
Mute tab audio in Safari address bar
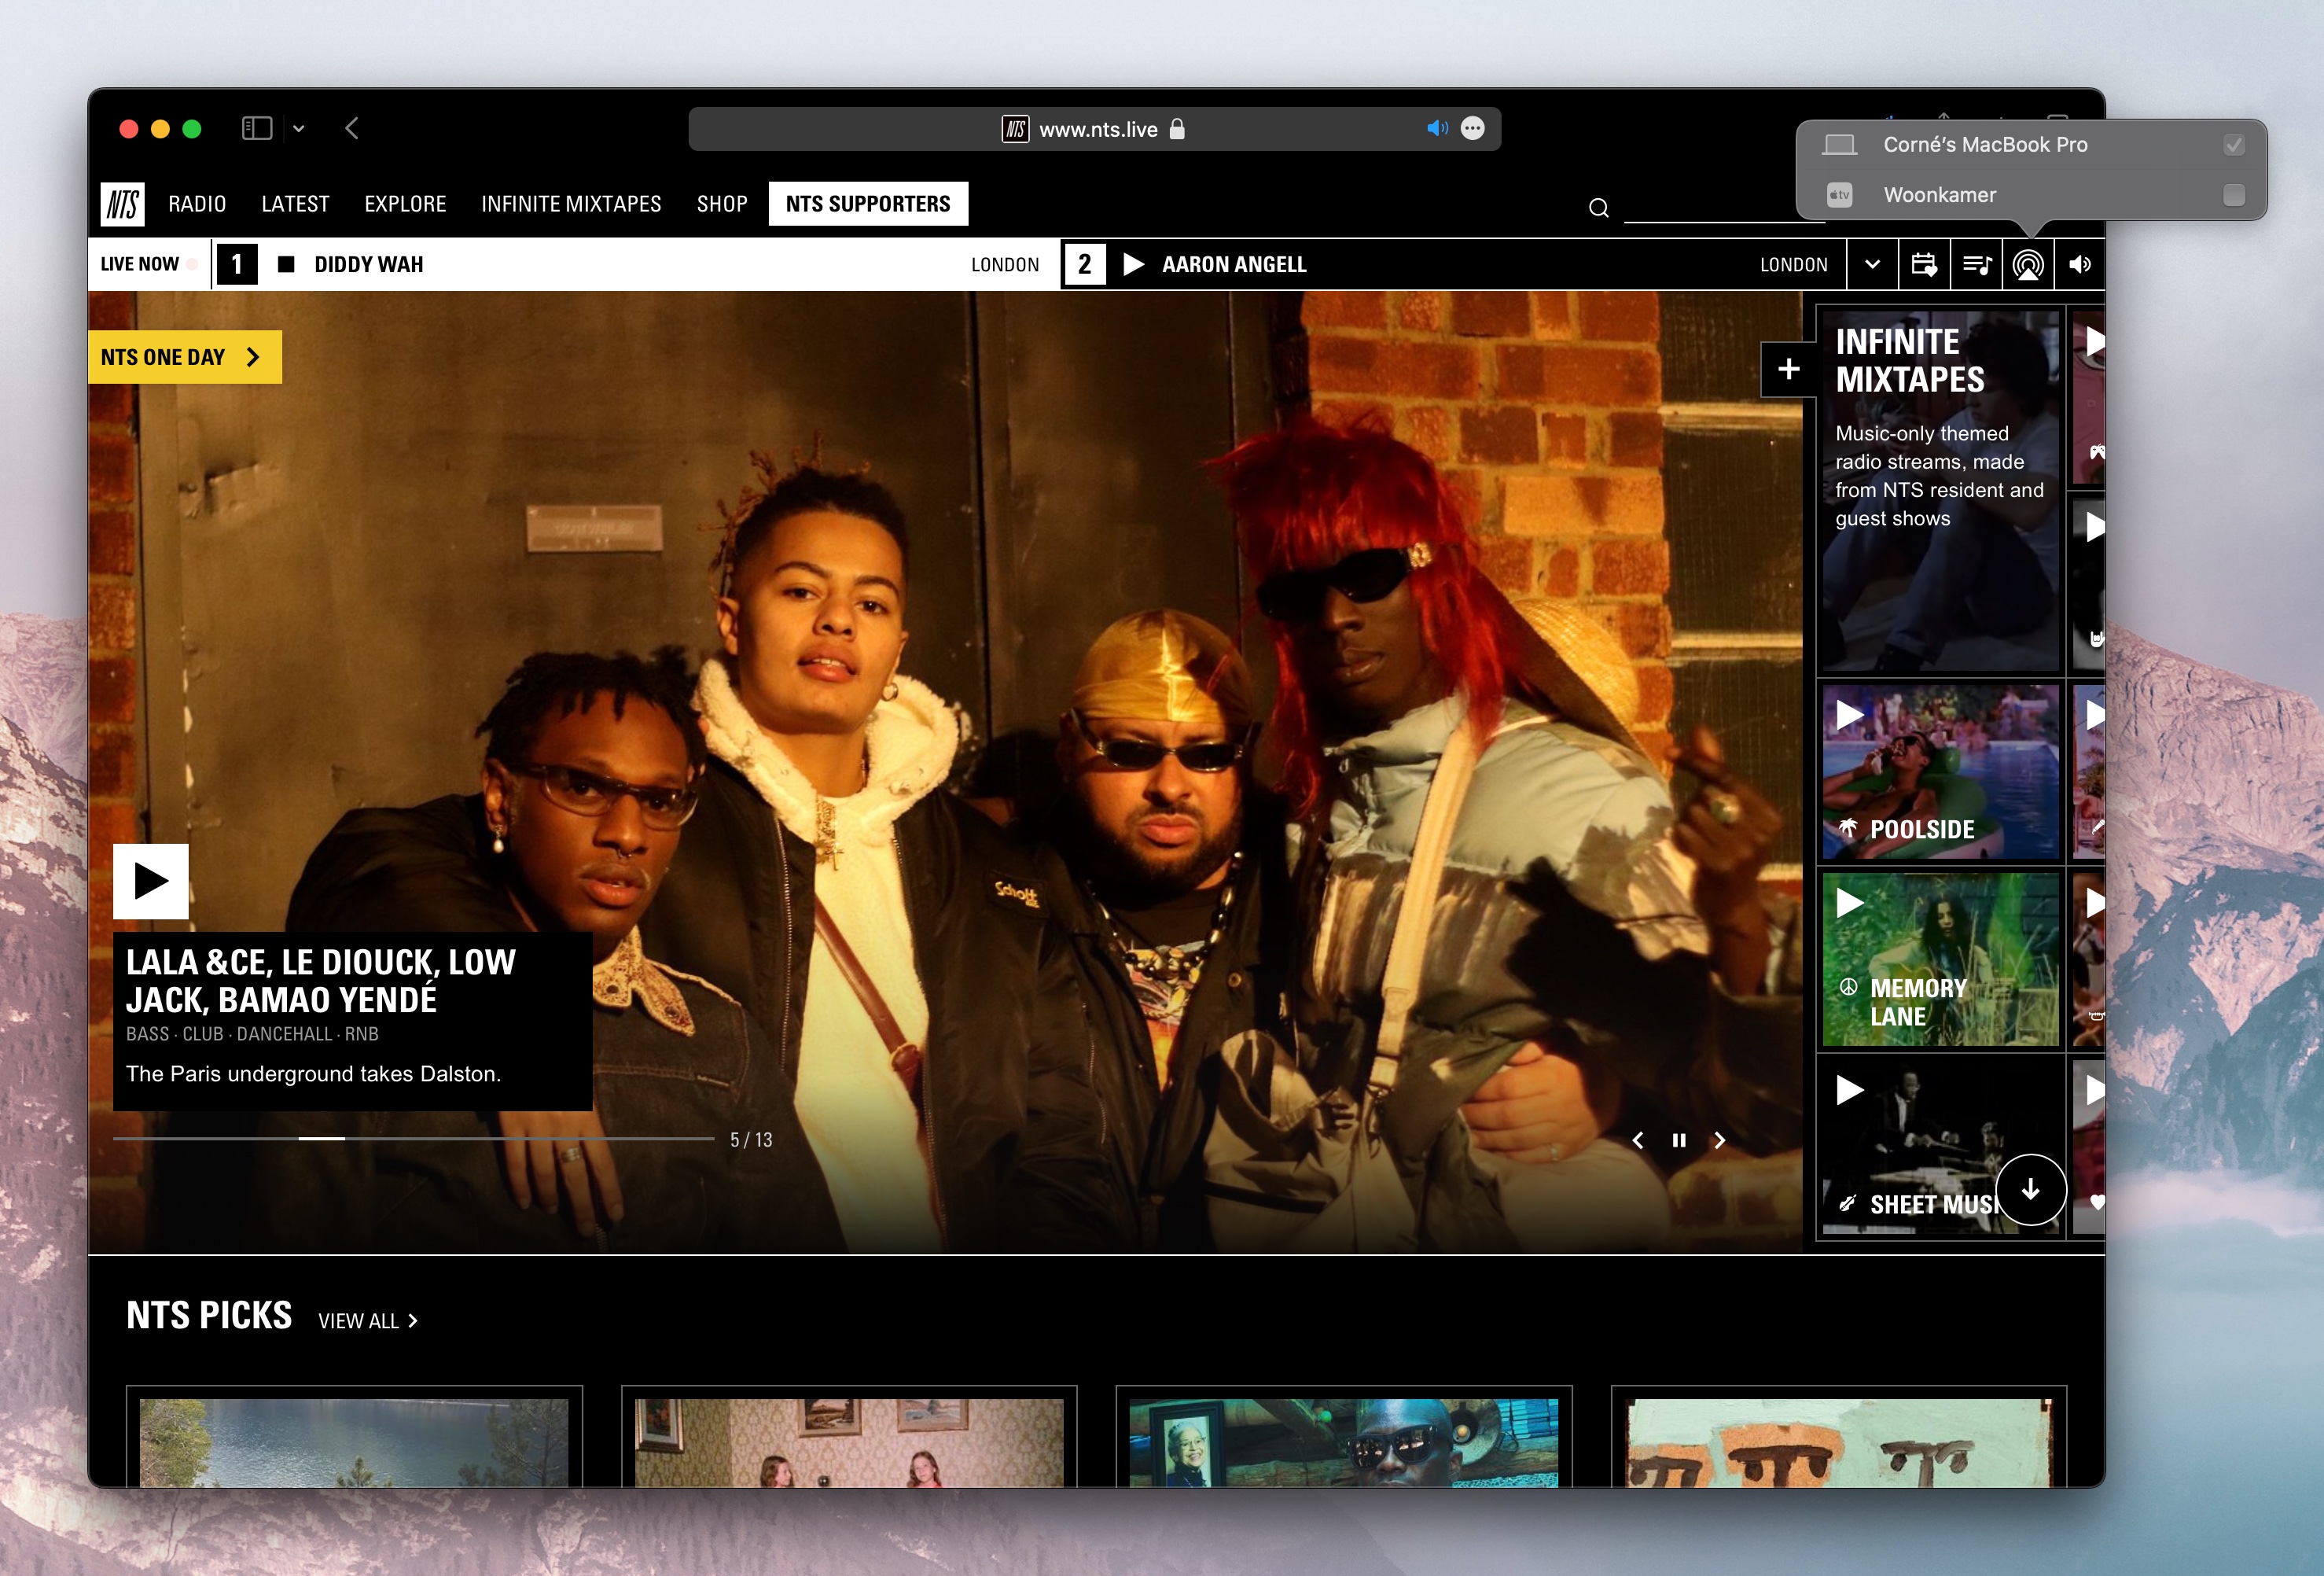[1437, 129]
